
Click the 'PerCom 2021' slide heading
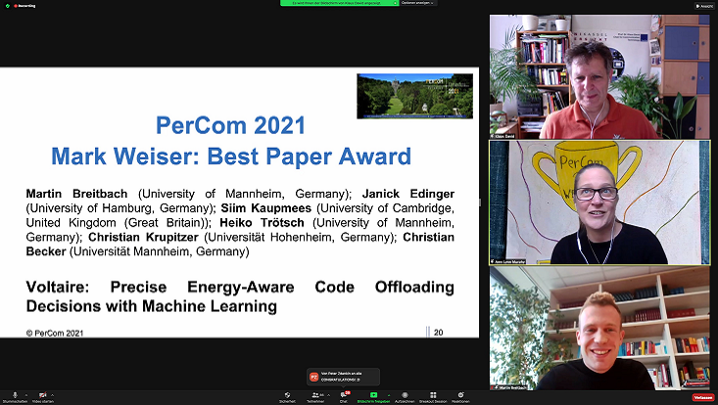click(230, 125)
